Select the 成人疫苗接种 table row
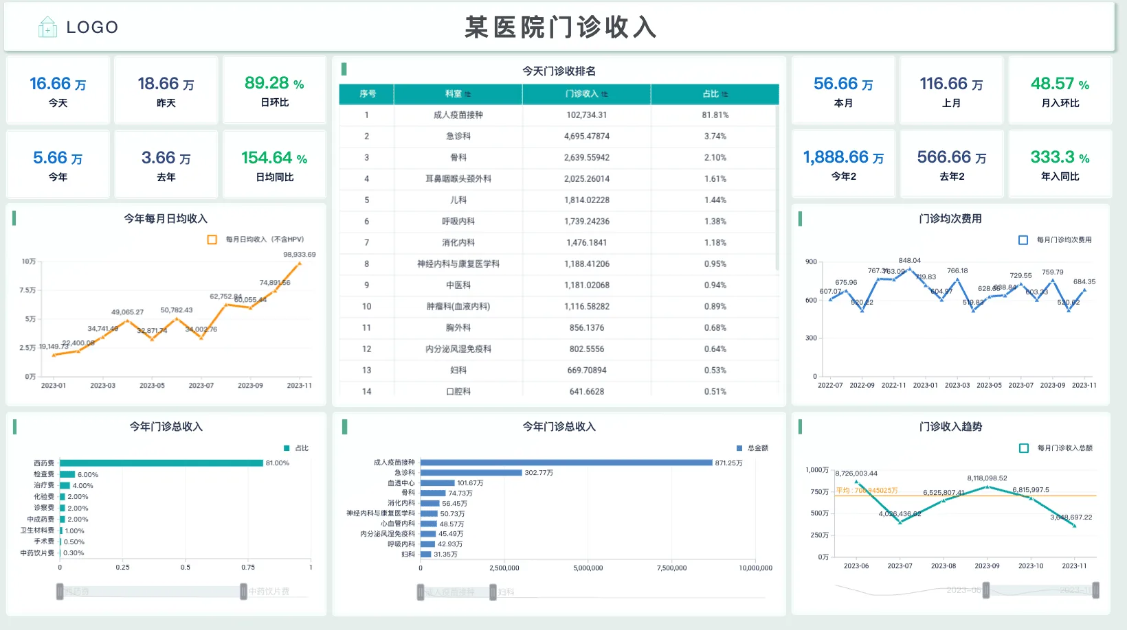Screen dimensions: 1127x630 [559, 115]
